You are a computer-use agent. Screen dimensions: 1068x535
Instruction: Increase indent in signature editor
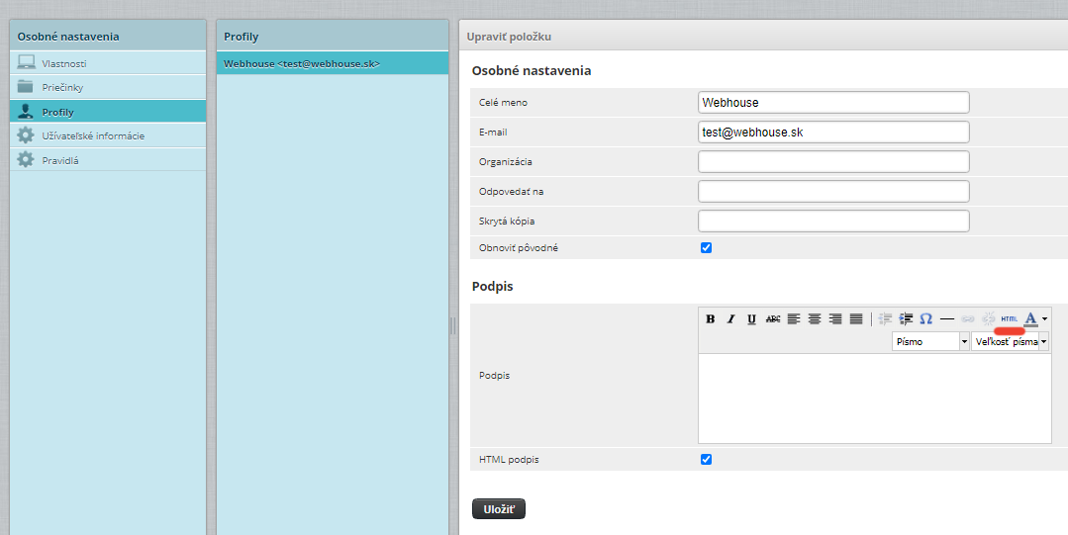coord(905,318)
